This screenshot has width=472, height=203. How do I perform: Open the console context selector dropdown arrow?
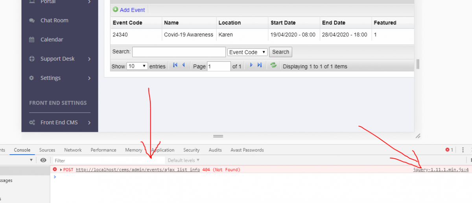tap(31, 160)
